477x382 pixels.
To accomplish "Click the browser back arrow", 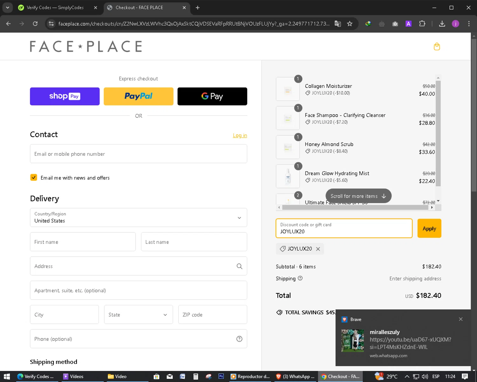I will coord(8,24).
